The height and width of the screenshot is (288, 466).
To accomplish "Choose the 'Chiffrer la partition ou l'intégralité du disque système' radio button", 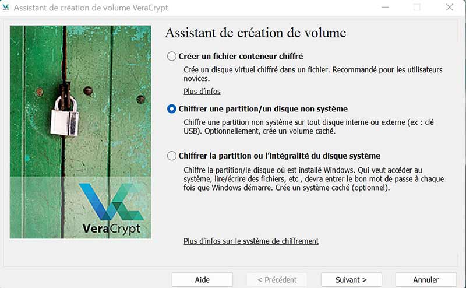I will click(x=171, y=156).
